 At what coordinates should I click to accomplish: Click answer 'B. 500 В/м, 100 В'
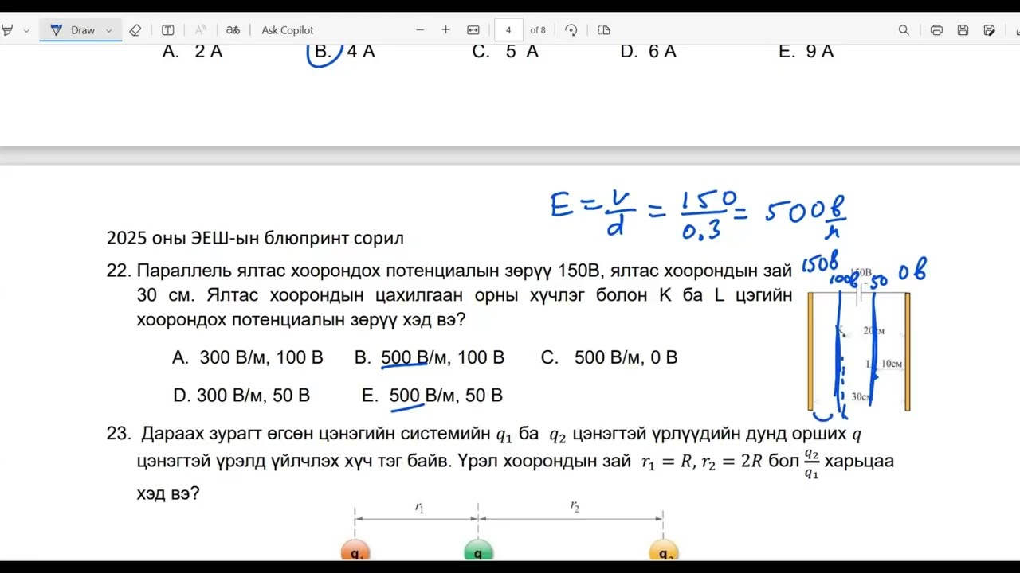(x=430, y=358)
